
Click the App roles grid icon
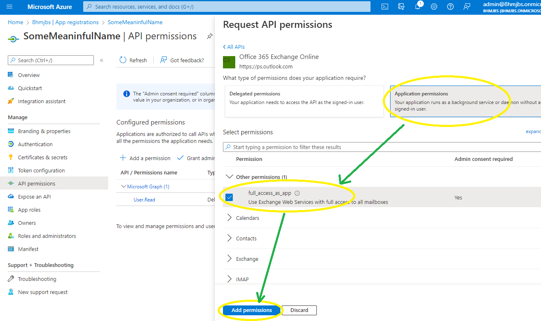pos(11,210)
